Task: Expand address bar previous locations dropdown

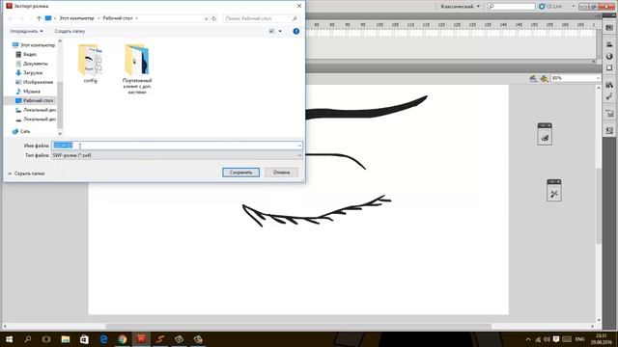Action: [x=206, y=18]
